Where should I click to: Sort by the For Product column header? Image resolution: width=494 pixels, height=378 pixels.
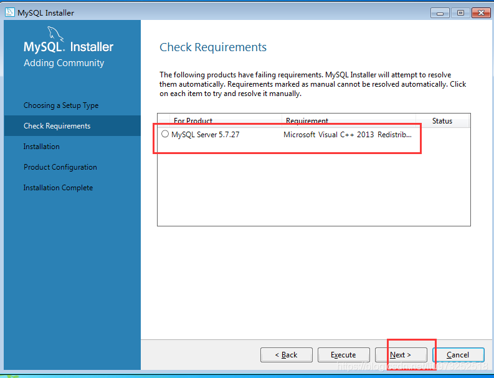[226, 120]
